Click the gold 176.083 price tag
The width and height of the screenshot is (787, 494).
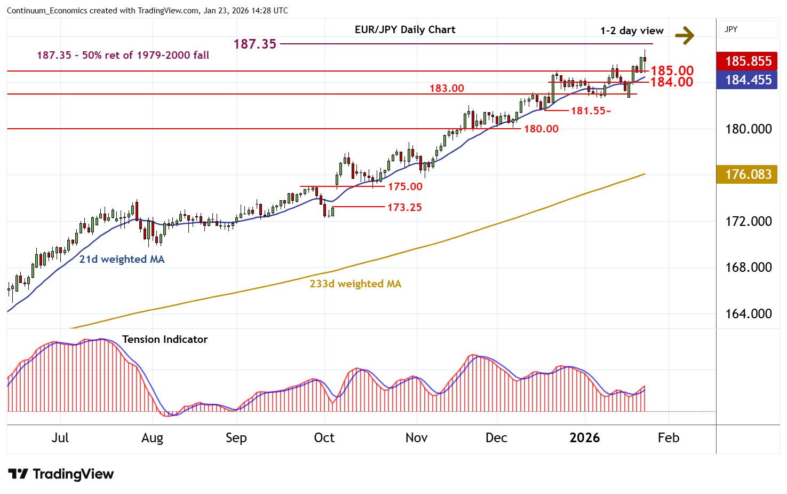tap(747, 175)
